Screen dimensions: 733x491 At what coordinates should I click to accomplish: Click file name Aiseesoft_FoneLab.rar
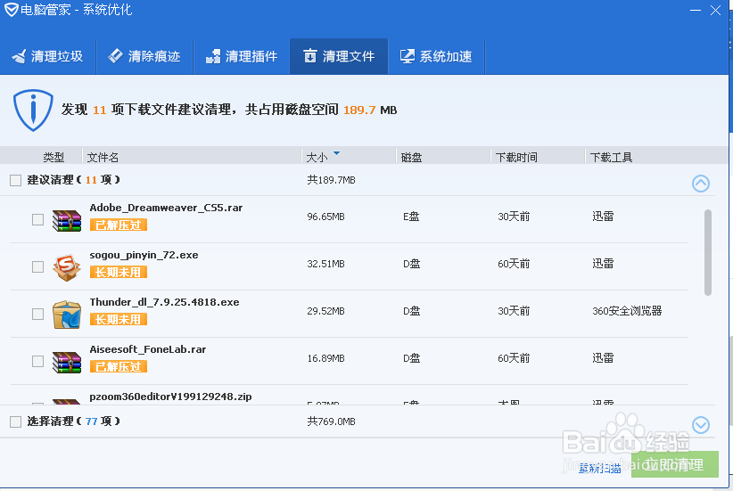[148, 349]
